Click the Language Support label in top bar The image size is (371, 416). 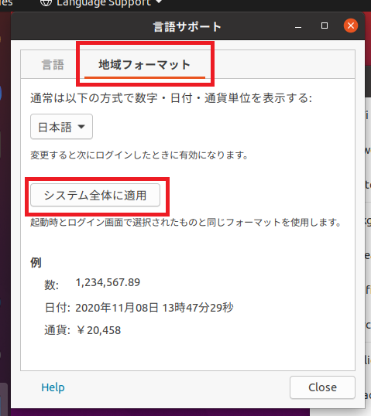pos(104,2)
